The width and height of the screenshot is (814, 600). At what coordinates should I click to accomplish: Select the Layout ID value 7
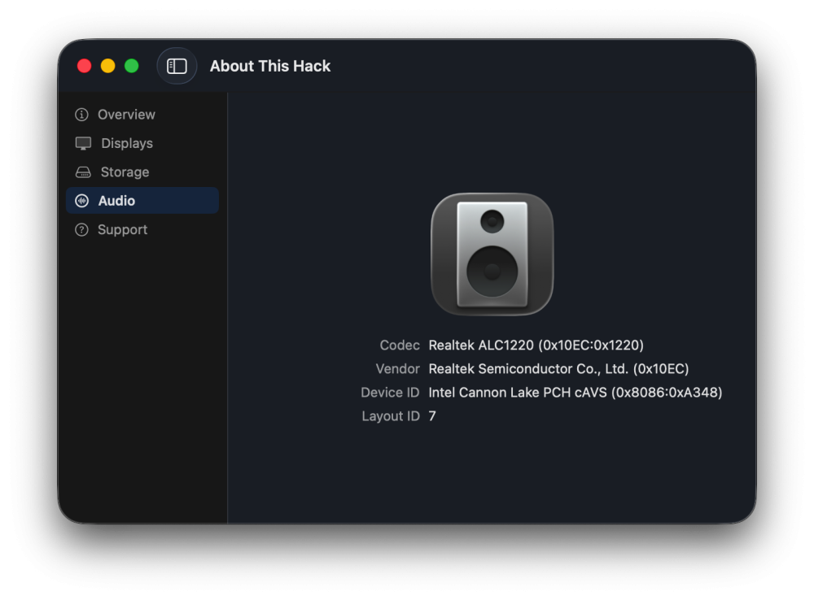coord(432,416)
